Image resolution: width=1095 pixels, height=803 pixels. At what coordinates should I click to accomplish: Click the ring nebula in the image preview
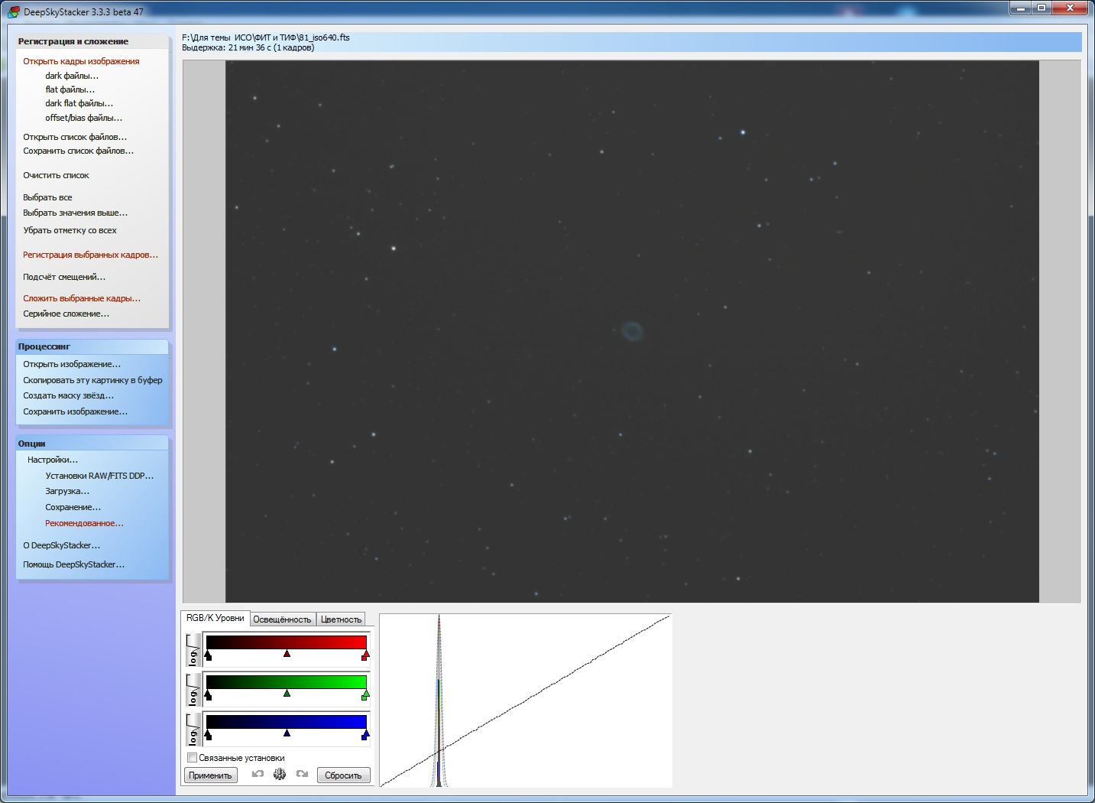pos(632,331)
